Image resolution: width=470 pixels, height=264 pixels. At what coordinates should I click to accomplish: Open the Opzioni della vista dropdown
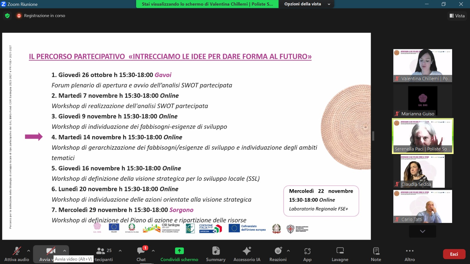coord(307,4)
